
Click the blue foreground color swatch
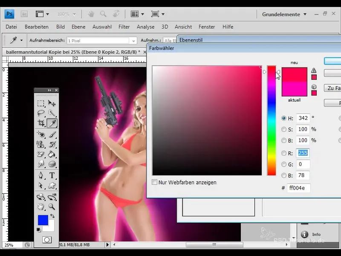point(43,220)
